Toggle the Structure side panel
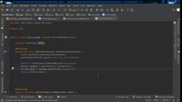The image size is (182, 102). click(2, 39)
